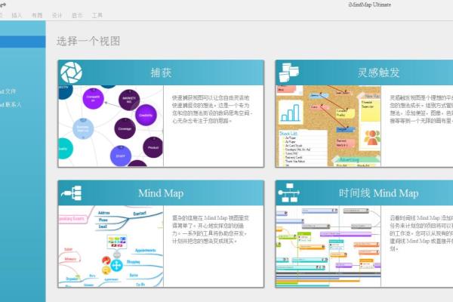The height and width of the screenshot is (302, 453).
Task: Click the sticky notes icon on 灵感触发 card
Action: (x=288, y=72)
